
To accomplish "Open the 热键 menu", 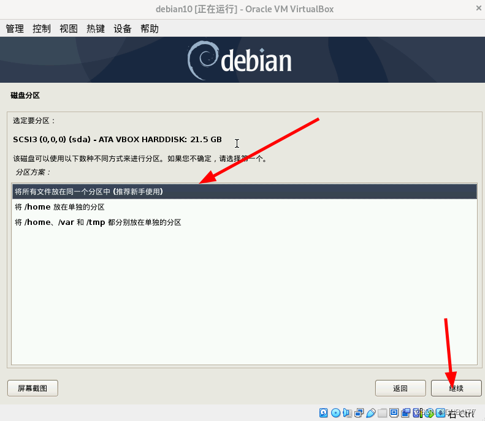I will (x=96, y=29).
